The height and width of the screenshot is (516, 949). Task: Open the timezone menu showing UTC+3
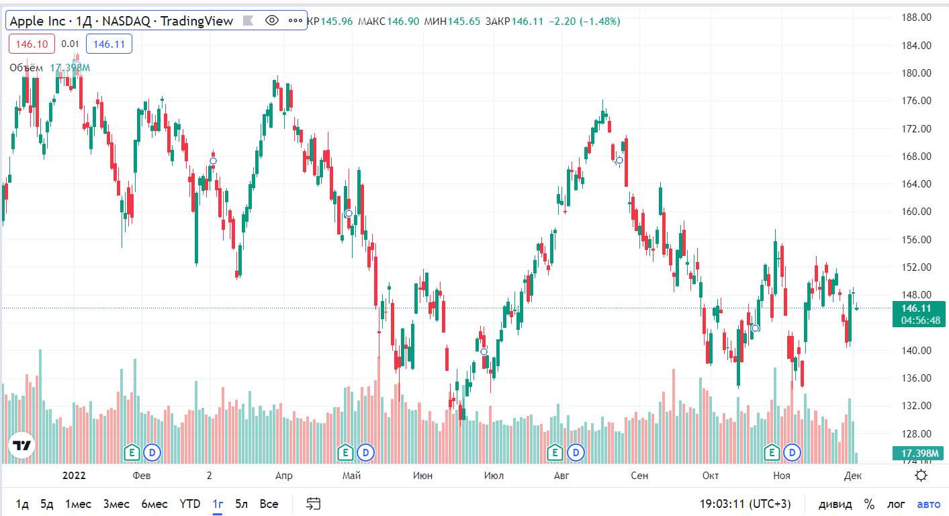[x=745, y=504]
